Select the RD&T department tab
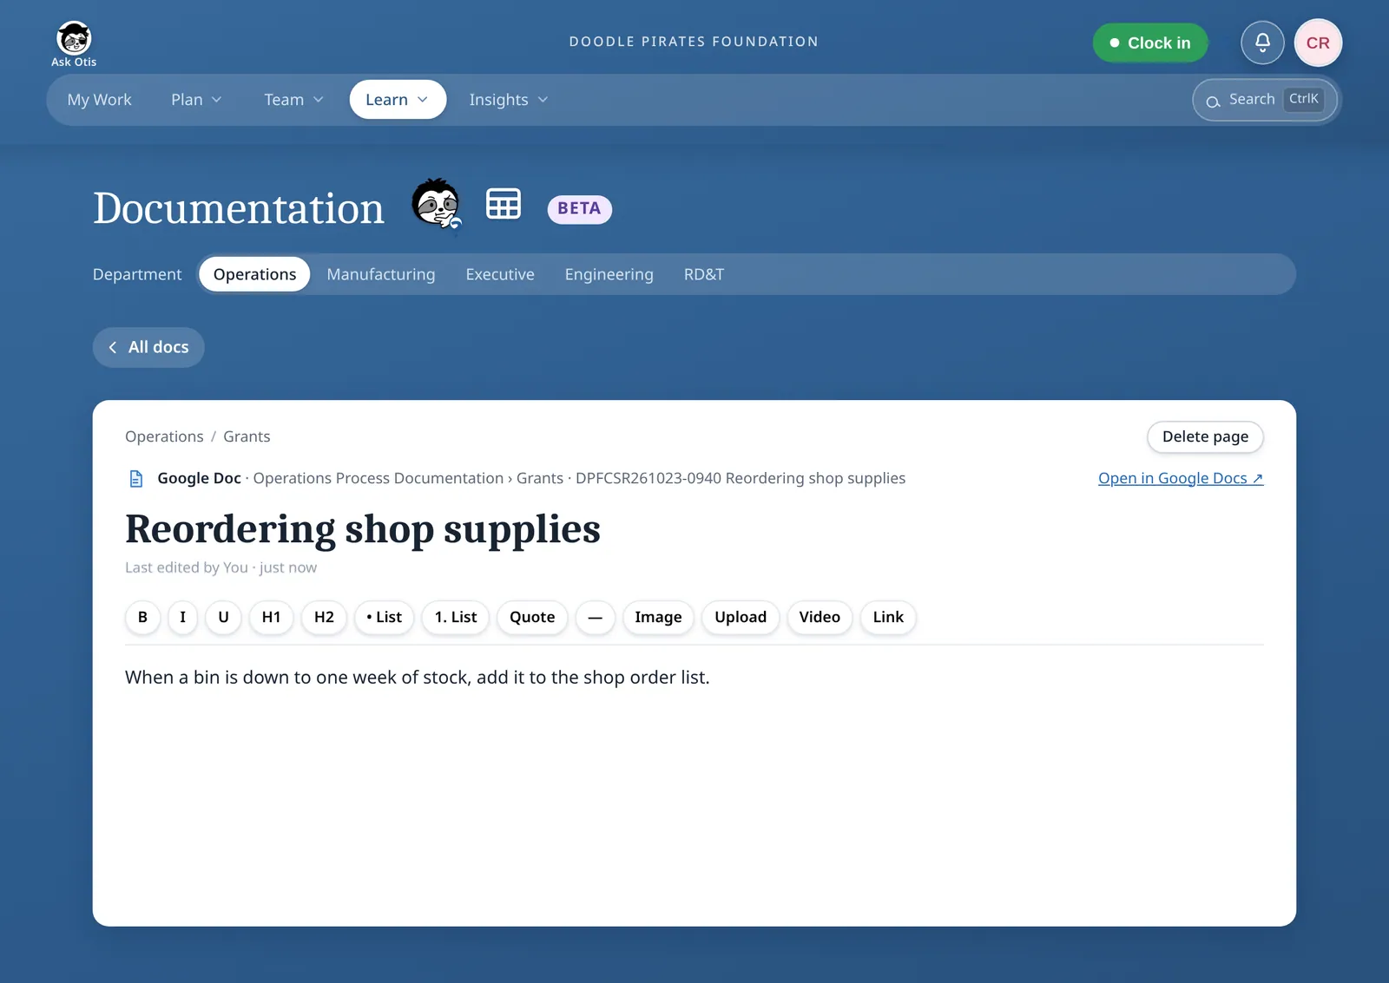1389x983 pixels. [704, 274]
